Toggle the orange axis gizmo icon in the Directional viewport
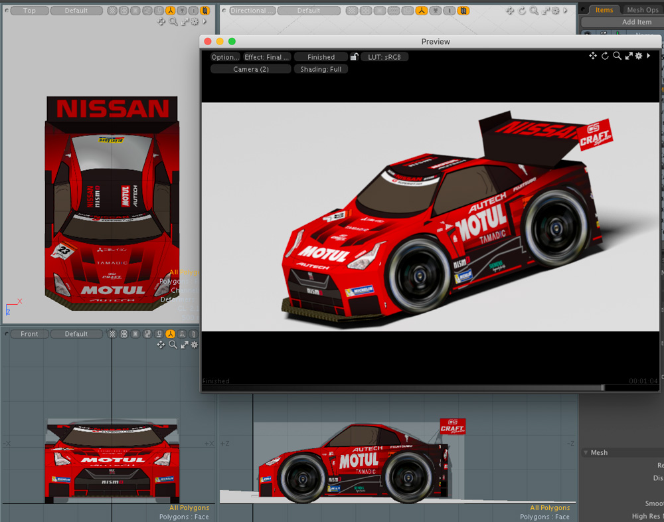664x522 pixels. 422,11
